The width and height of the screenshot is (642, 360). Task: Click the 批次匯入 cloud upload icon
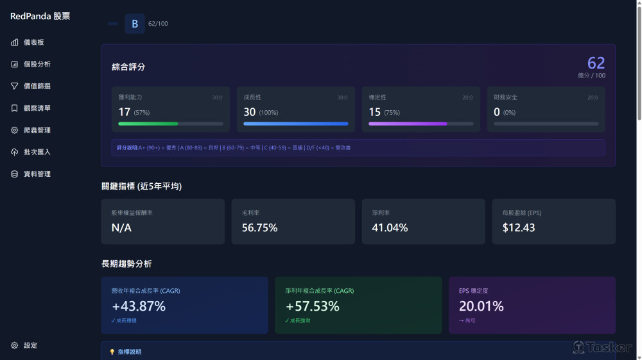[x=14, y=152]
